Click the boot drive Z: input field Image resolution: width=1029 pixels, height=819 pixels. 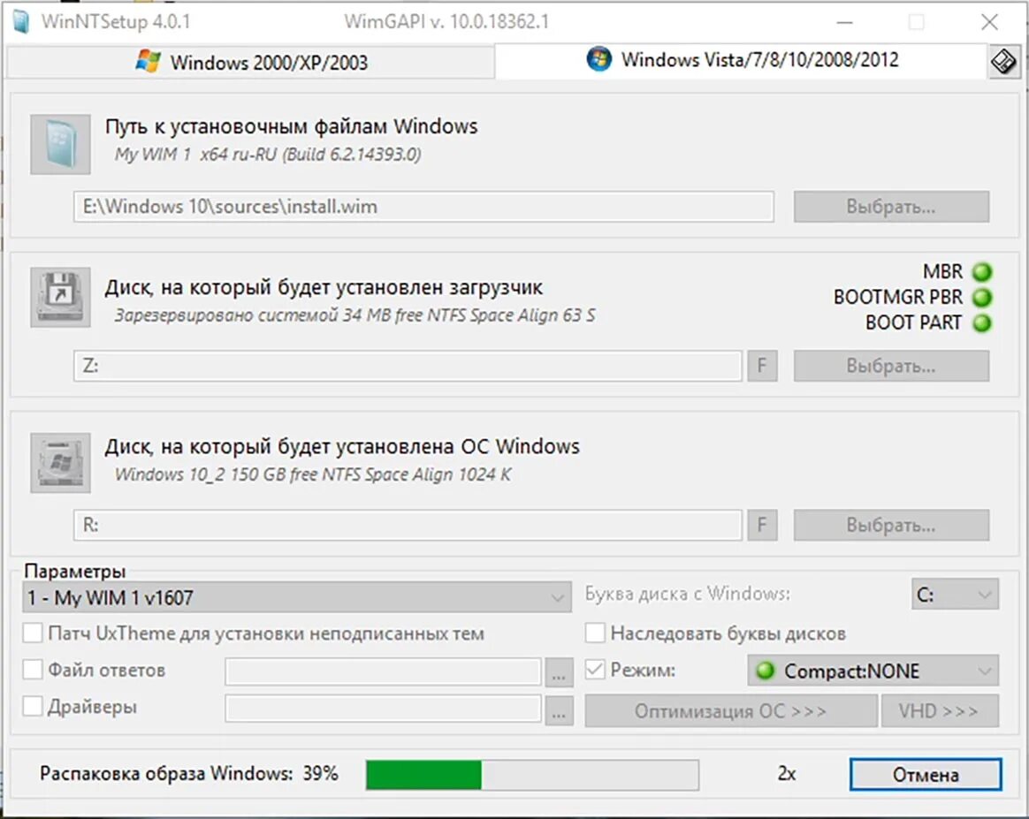pos(408,365)
